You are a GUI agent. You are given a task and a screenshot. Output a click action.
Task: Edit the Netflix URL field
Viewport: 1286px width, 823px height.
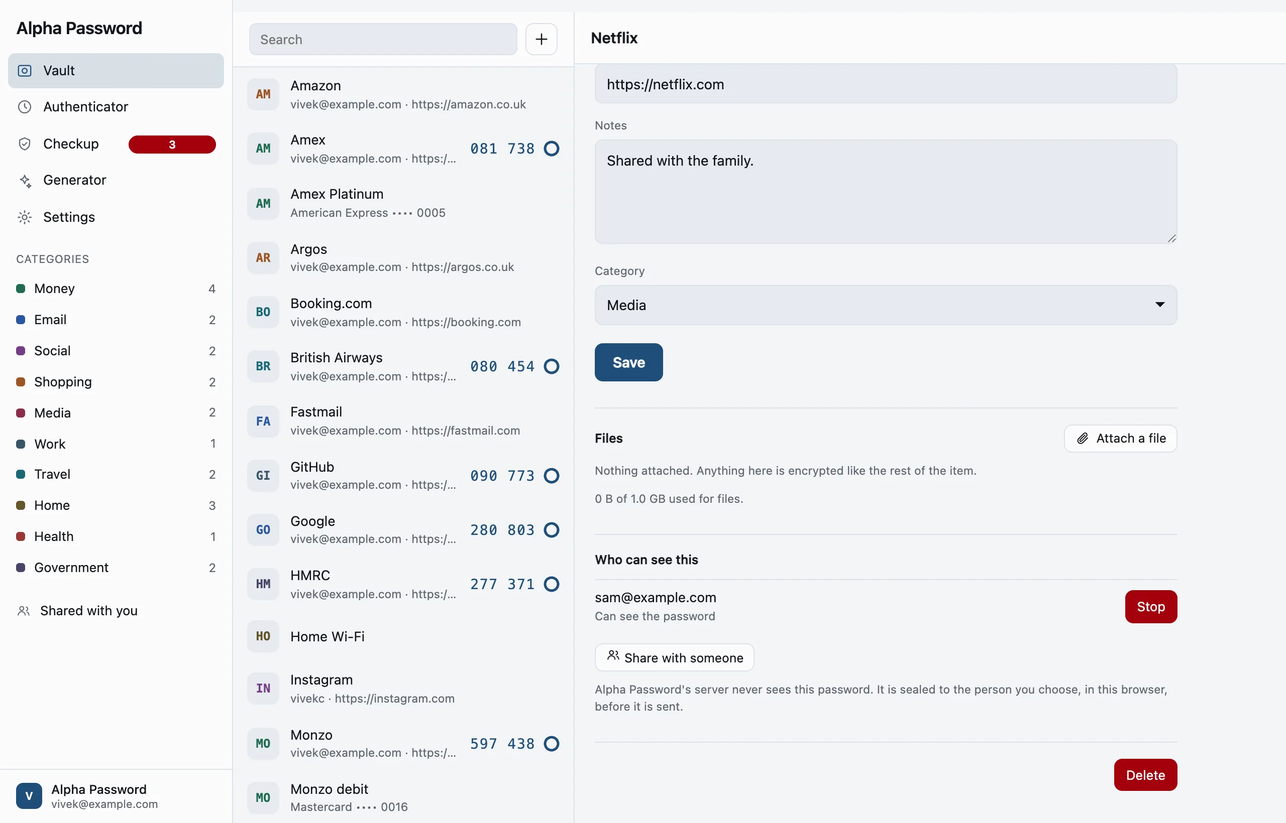[x=886, y=84]
